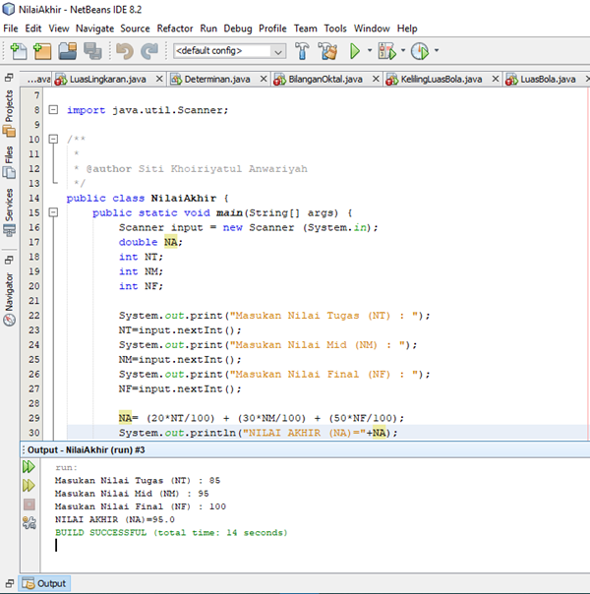
Task: Open the debug options dropdown arrow
Action: point(403,50)
